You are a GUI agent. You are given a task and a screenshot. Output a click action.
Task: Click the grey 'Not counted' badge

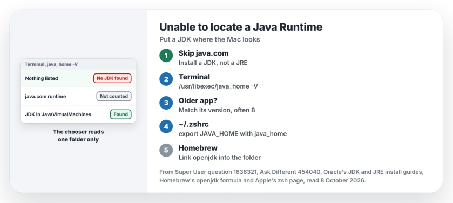point(114,96)
